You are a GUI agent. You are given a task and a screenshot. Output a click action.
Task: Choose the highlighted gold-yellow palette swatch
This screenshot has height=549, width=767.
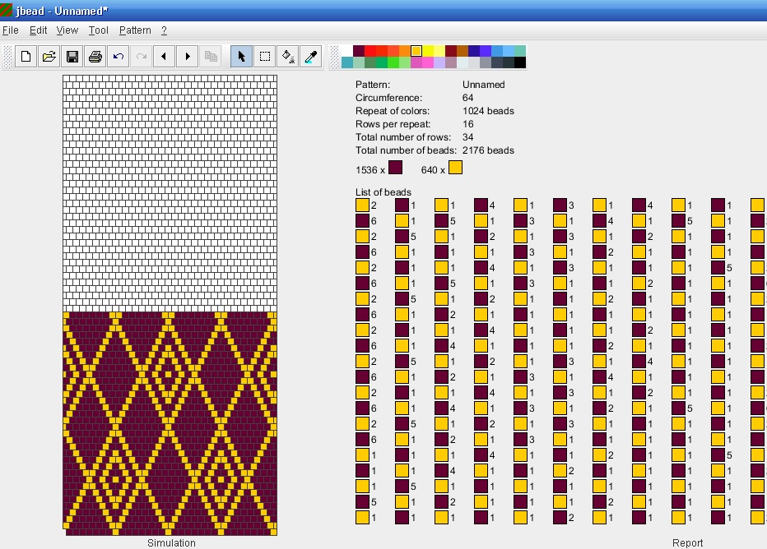pos(416,51)
